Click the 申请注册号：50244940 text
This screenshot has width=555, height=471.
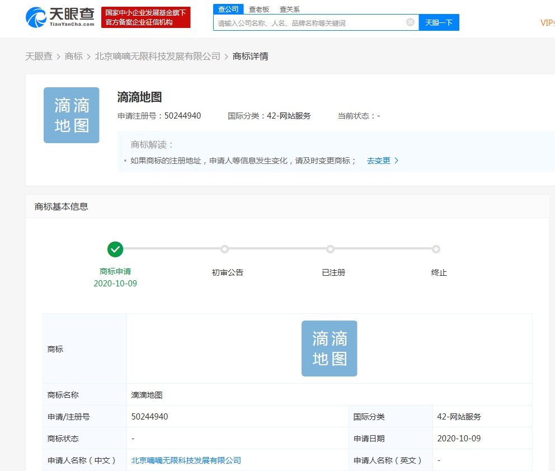point(159,116)
